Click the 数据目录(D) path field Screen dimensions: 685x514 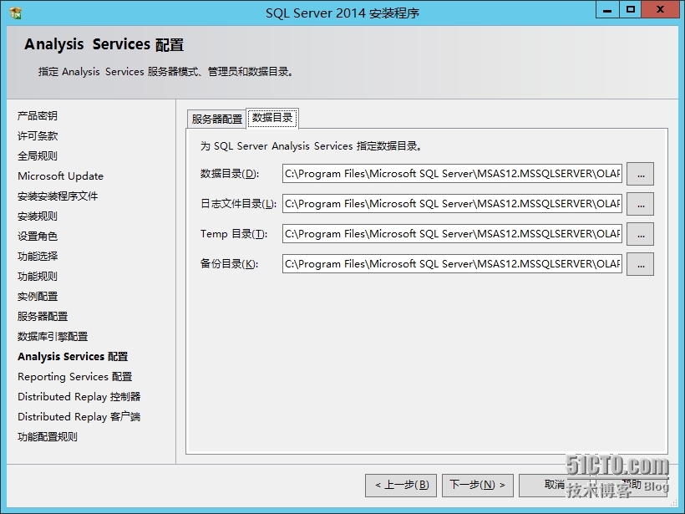[452, 174]
